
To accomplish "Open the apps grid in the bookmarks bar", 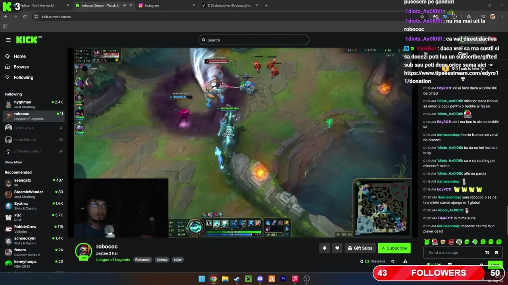I will (x=5, y=27).
